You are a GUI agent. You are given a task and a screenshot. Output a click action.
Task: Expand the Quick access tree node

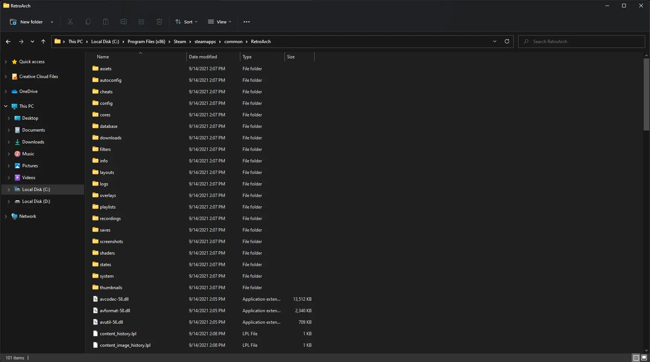tap(6, 62)
